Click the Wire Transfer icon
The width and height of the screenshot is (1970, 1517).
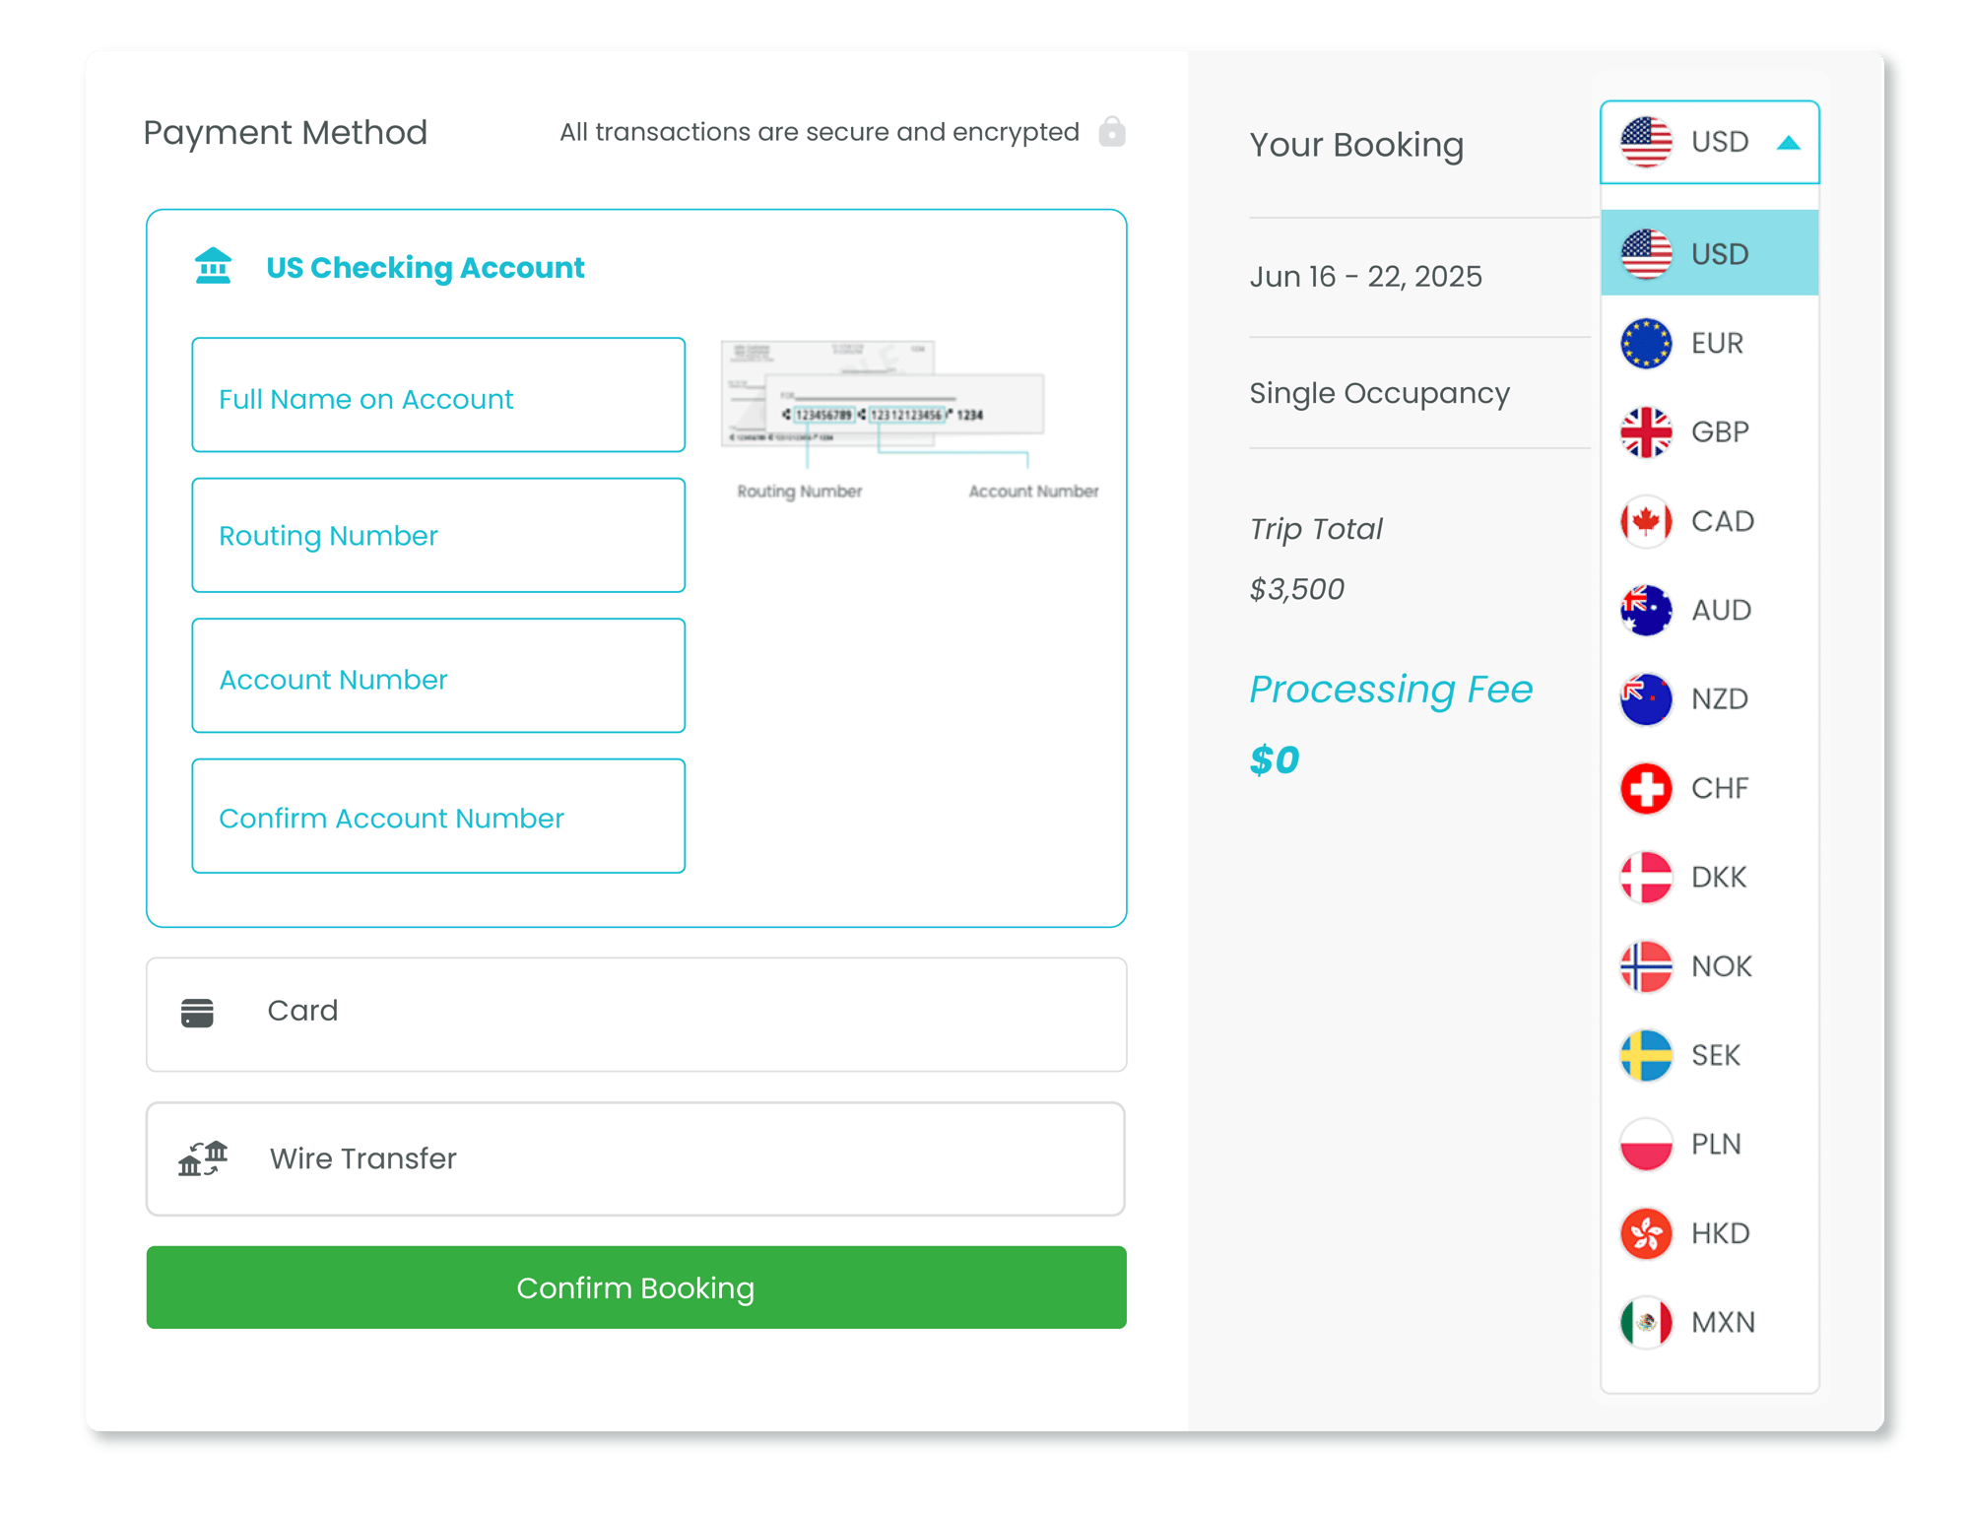coord(202,1158)
